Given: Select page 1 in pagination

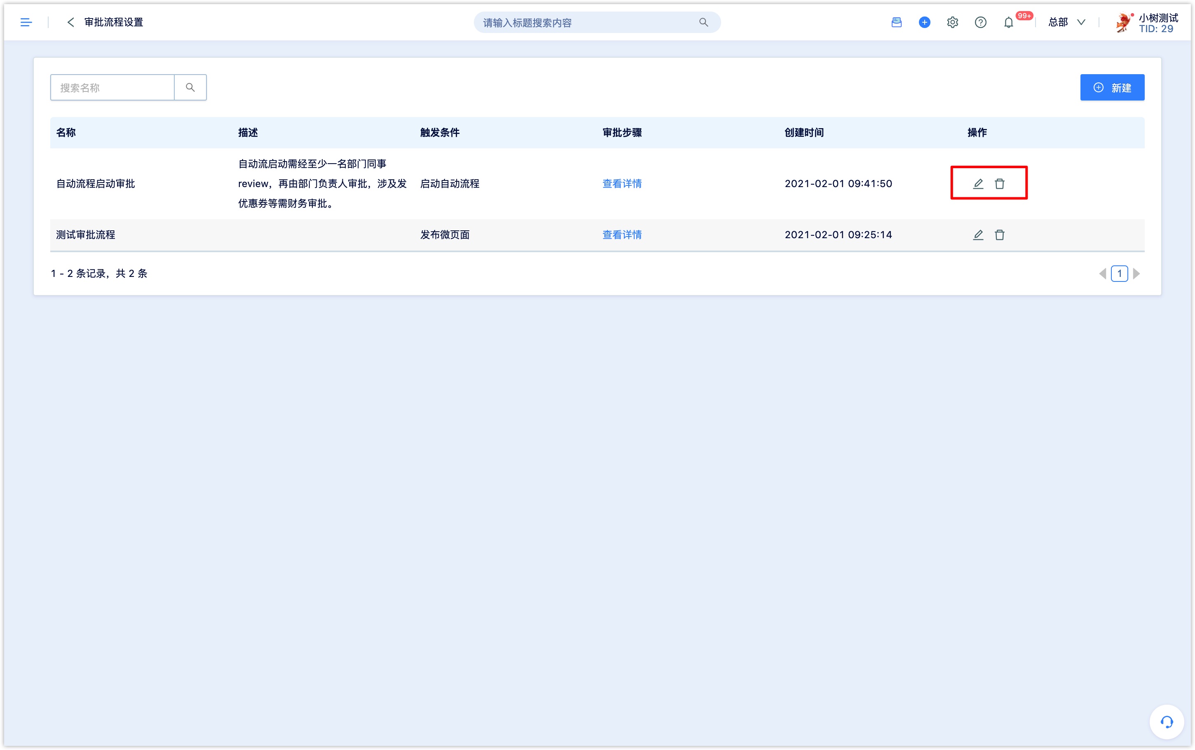Looking at the screenshot, I should [x=1119, y=273].
